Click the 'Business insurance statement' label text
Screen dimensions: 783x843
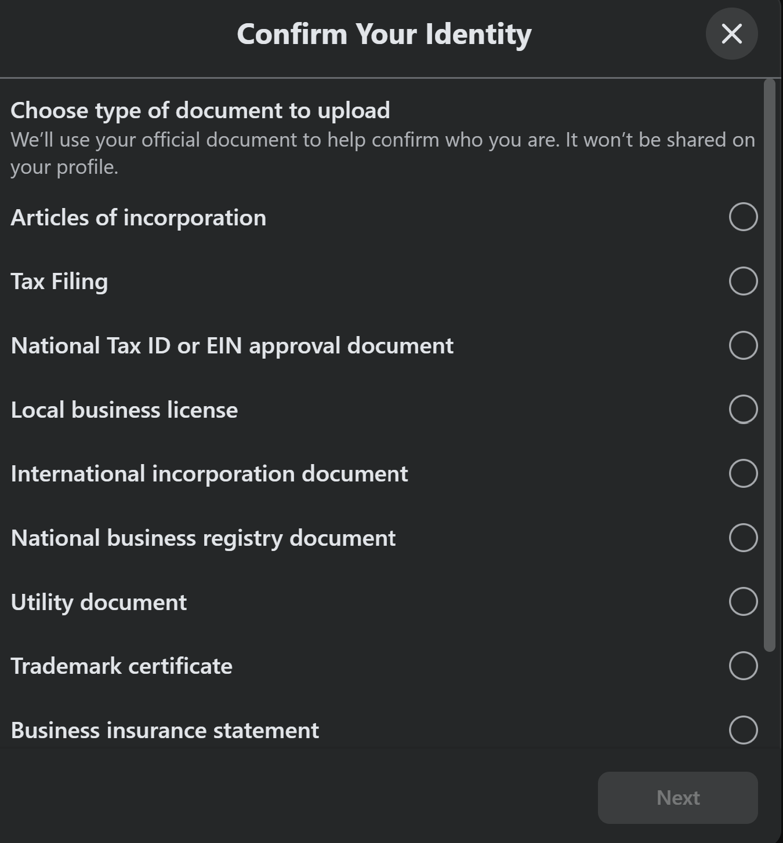click(x=165, y=731)
